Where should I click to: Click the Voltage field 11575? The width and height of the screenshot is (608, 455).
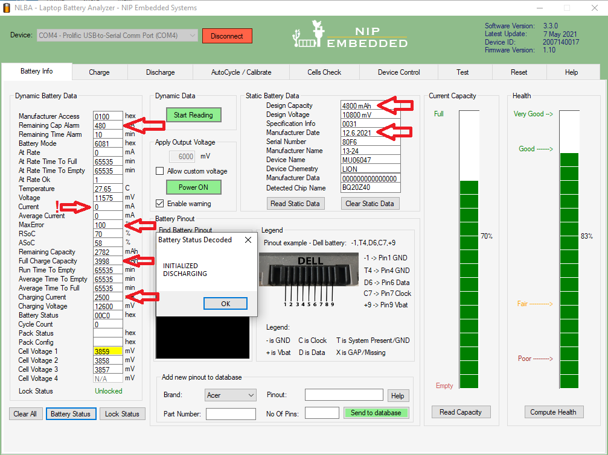tap(108, 198)
